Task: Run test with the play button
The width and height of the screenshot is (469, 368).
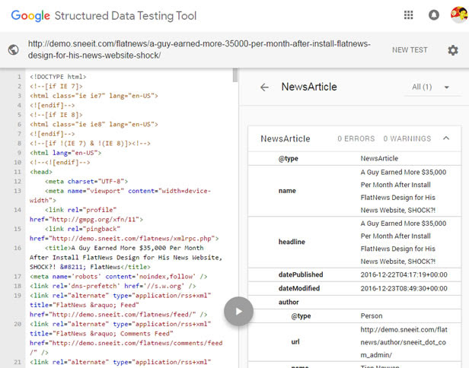Action: 238,310
